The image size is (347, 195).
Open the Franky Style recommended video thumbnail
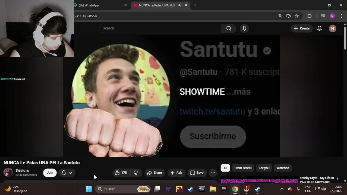[259, 180]
